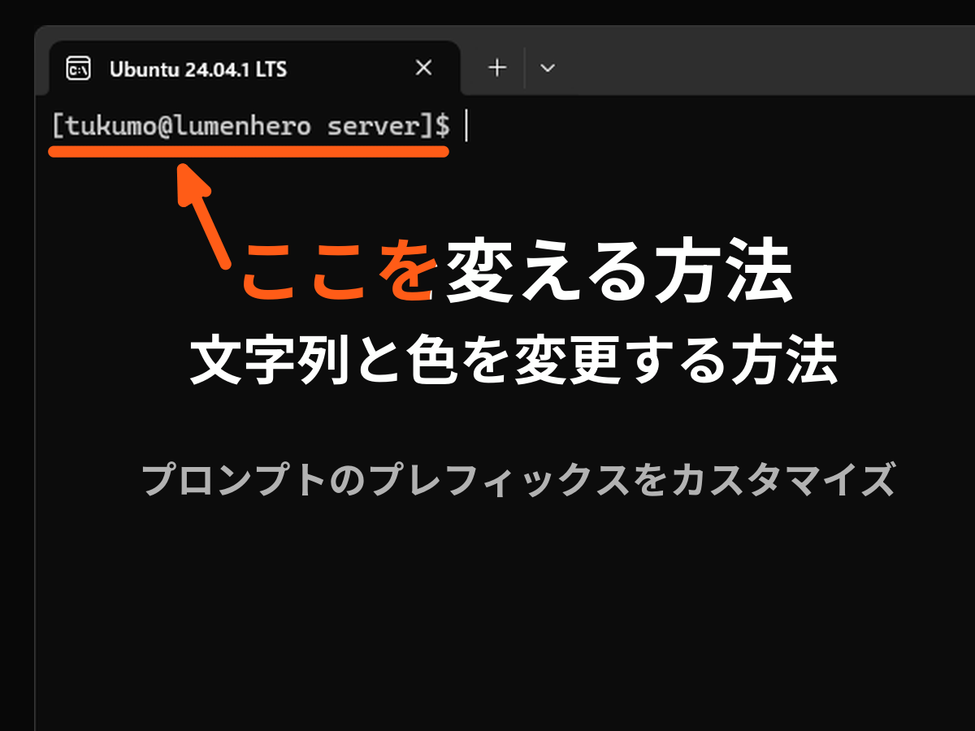
Task: Click the subtitle "文字列と色を変更する方法"
Action: (x=513, y=364)
